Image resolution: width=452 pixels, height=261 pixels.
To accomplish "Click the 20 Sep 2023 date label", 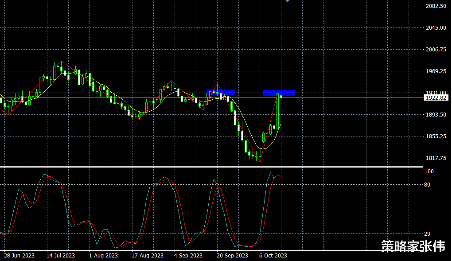I will [x=232, y=256].
